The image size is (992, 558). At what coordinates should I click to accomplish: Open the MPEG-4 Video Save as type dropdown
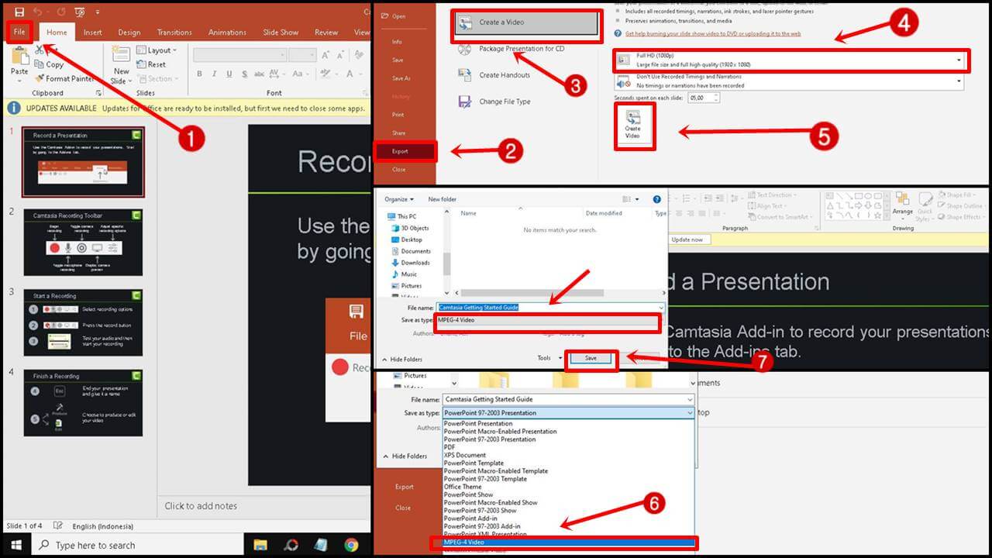point(549,320)
